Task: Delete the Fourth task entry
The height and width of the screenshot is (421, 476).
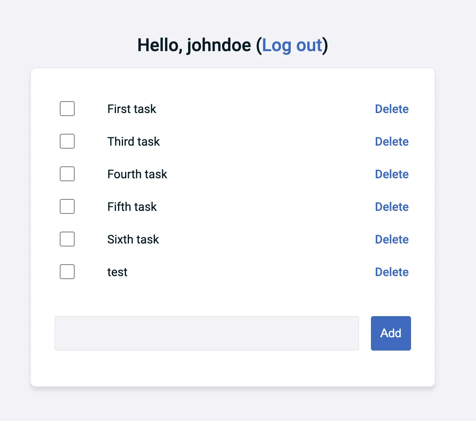Action: point(391,174)
